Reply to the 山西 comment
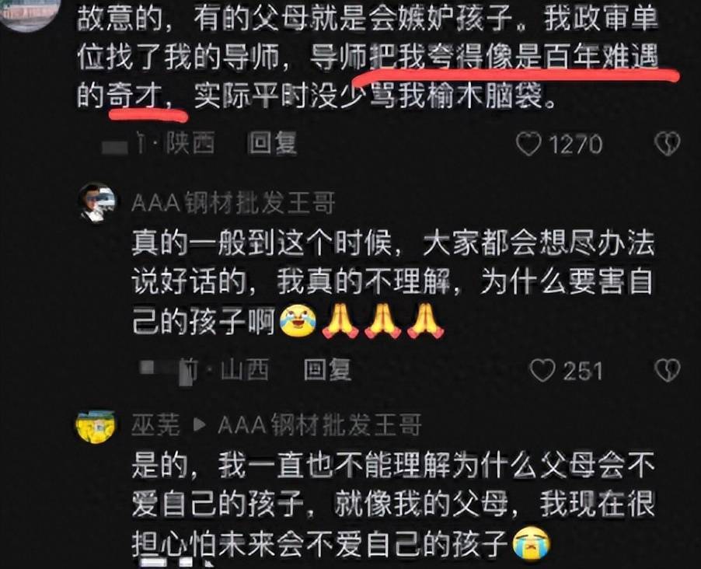 click(x=327, y=370)
